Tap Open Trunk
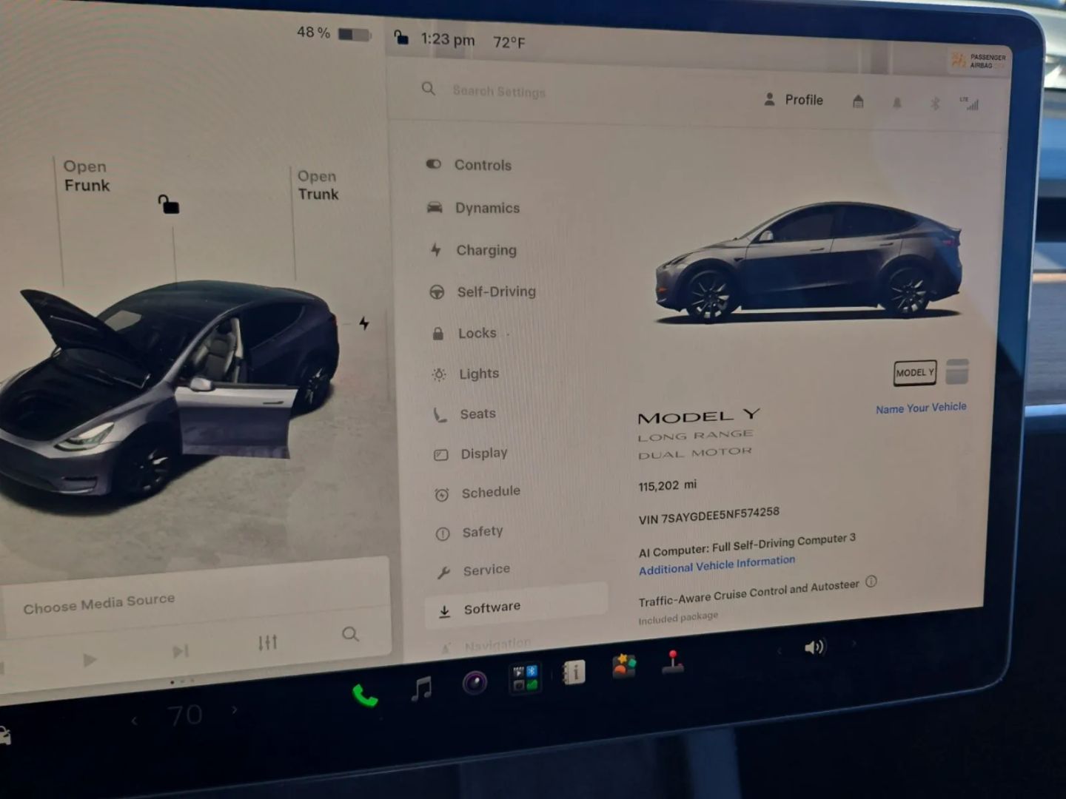Screen dimensions: 1066x799 pos(318,185)
